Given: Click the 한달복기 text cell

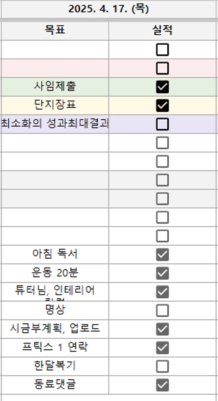Looking at the screenshot, I should tap(55, 366).
